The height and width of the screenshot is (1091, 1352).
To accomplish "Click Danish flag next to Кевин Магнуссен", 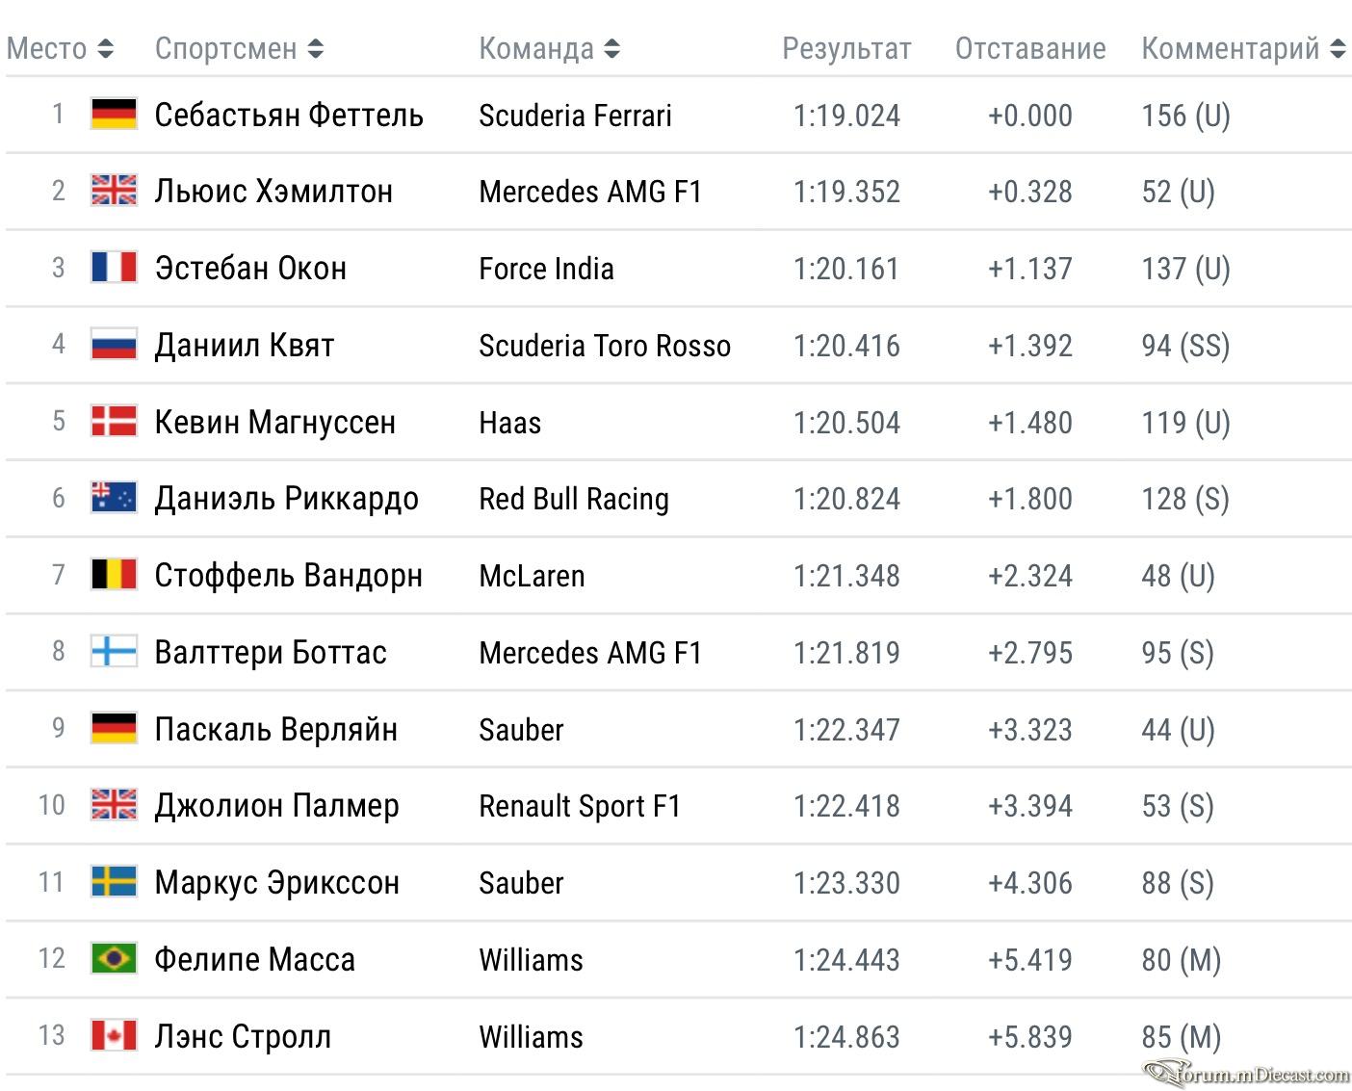I will click(114, 421).
